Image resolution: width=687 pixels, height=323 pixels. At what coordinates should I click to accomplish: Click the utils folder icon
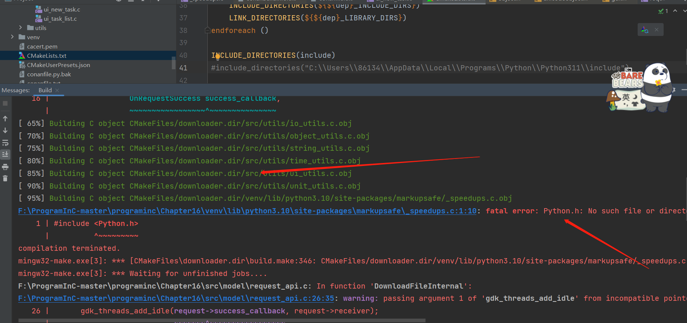point(30,27)
